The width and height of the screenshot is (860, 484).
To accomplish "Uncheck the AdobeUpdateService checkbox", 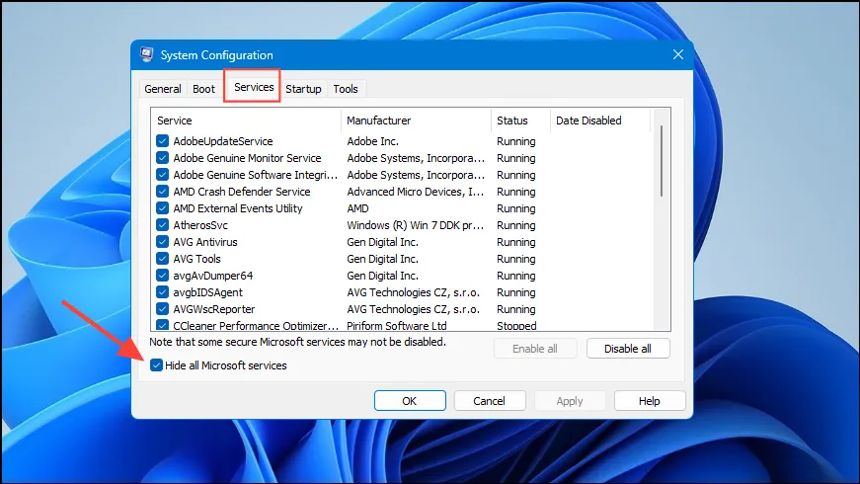I will [162, 141].
